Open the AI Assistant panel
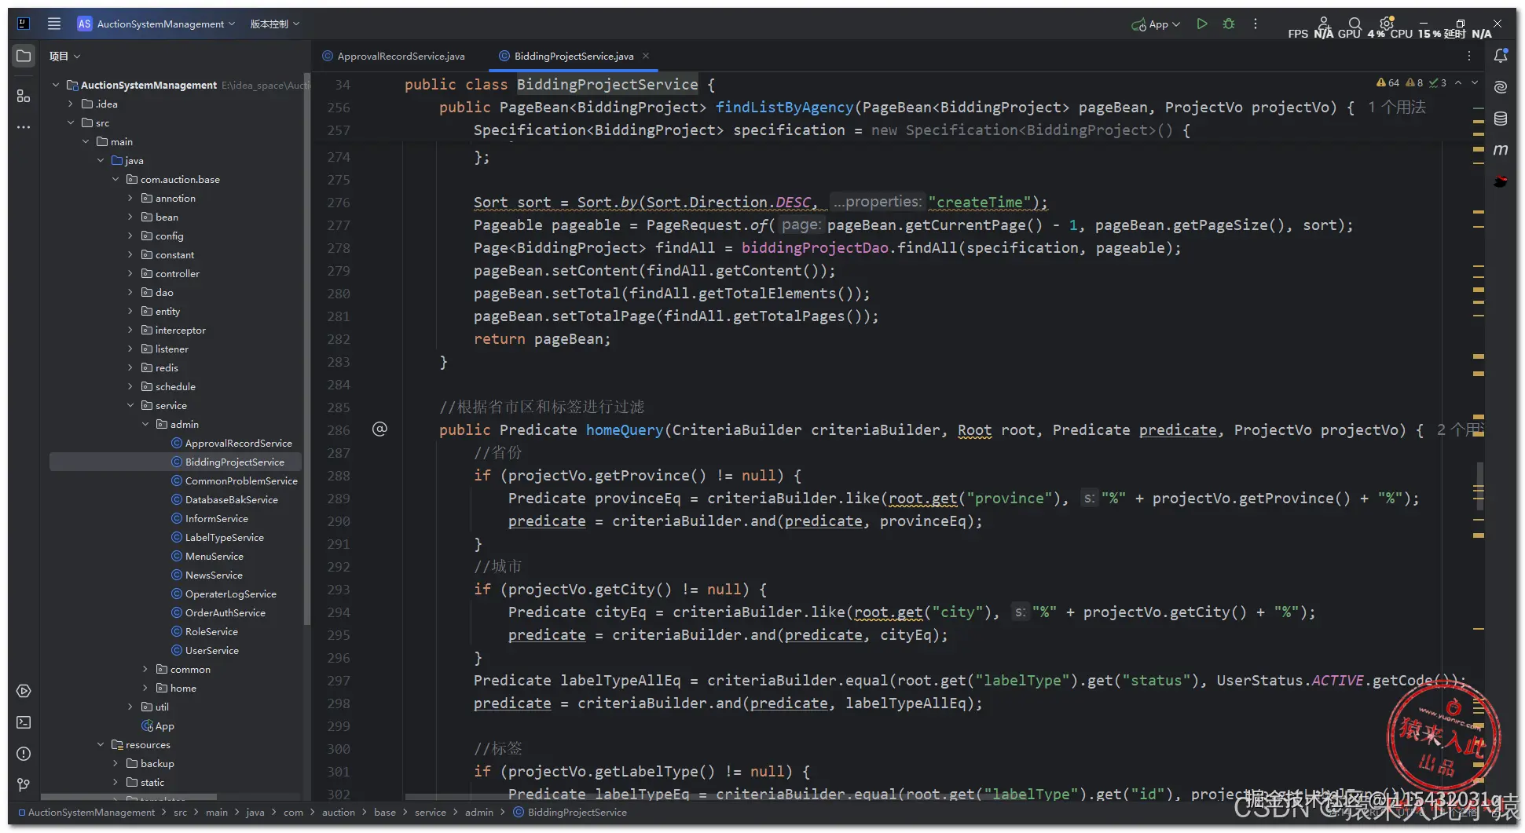This screenshot has height=833, width=1525. 1501,87
